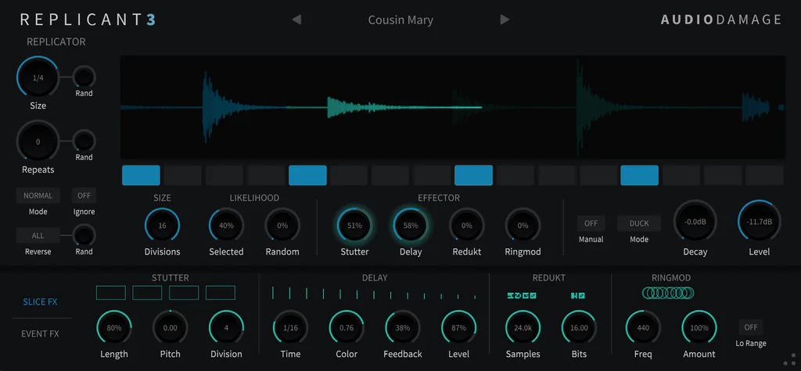Click the Repeats knob
The height and width of the screenshot is (371, 801).
38,142
